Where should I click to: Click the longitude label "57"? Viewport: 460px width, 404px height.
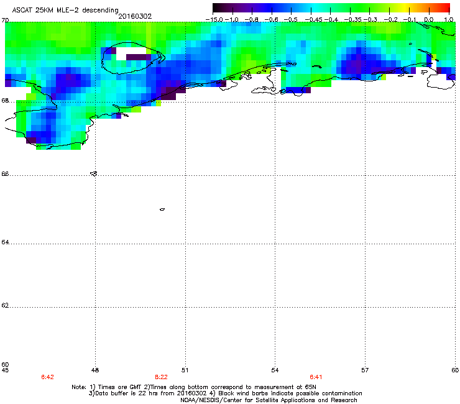pos(365,370)
